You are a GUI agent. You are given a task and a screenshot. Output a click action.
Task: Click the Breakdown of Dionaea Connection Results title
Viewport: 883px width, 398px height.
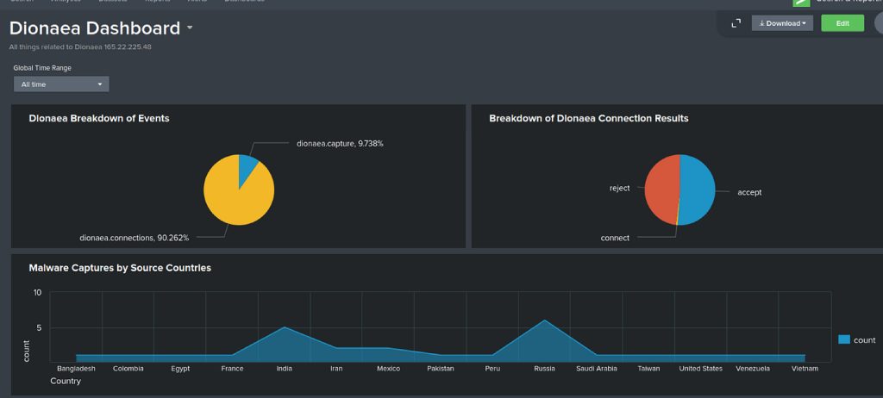[x=588, y=118]
